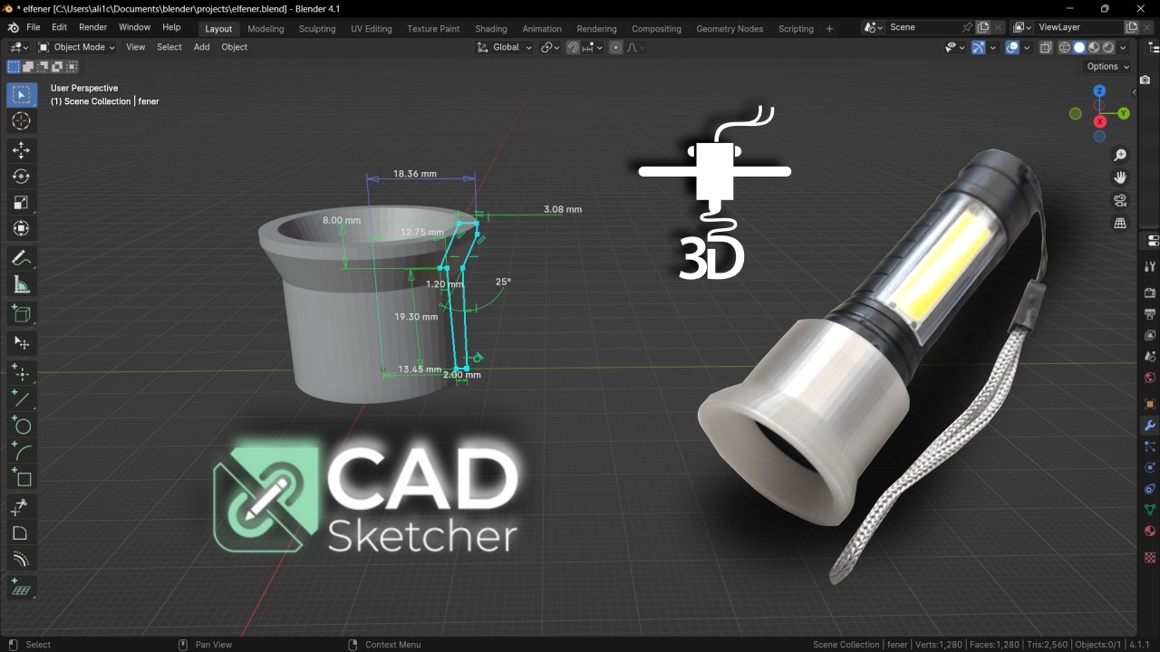The image size is (1160, 652).
Task: Select the Annotate pencil tool
Action: pos(22,258)
